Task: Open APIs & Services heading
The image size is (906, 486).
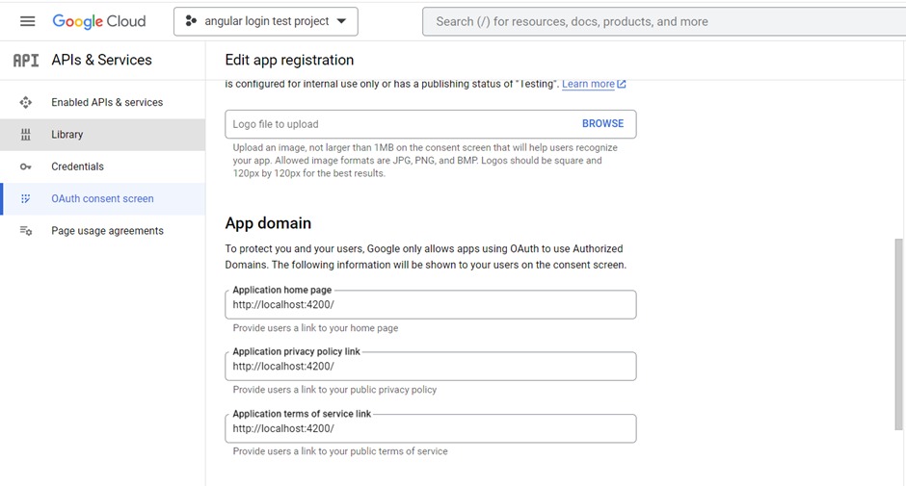Action: coord(102,60)
